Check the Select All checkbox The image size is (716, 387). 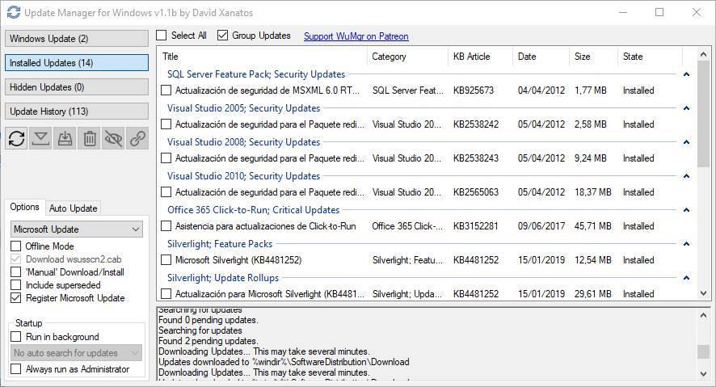tap(162, 35)
